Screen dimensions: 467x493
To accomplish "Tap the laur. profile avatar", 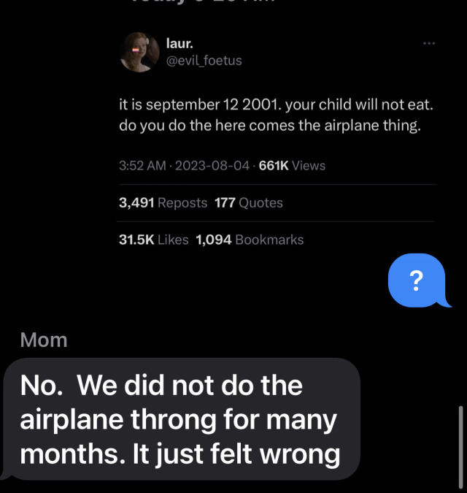I will pyautogui.click(x=139, y=52).
